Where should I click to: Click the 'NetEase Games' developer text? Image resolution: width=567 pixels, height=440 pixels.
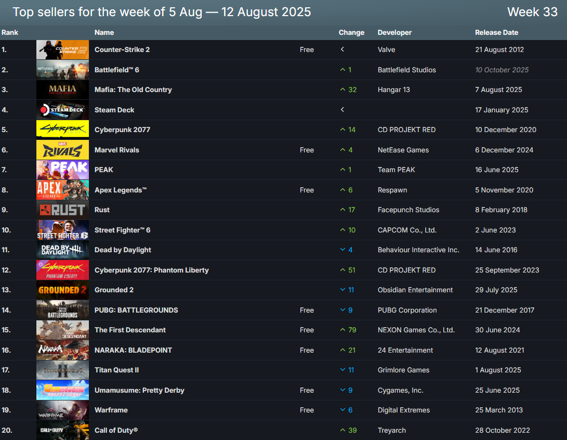[403, 150]
